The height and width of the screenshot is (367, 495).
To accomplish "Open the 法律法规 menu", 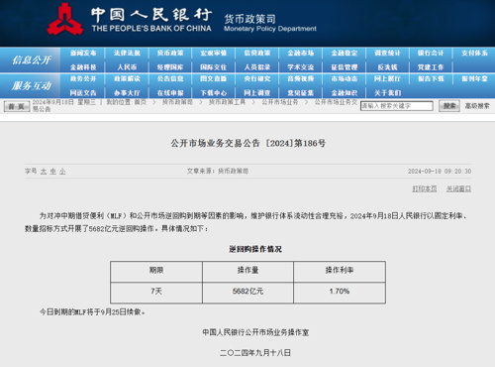I will (127, 53).
